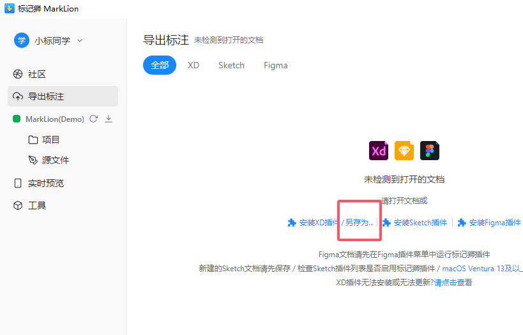
Task: Open the 工具 tools section
Action: [x=37, y=205]
